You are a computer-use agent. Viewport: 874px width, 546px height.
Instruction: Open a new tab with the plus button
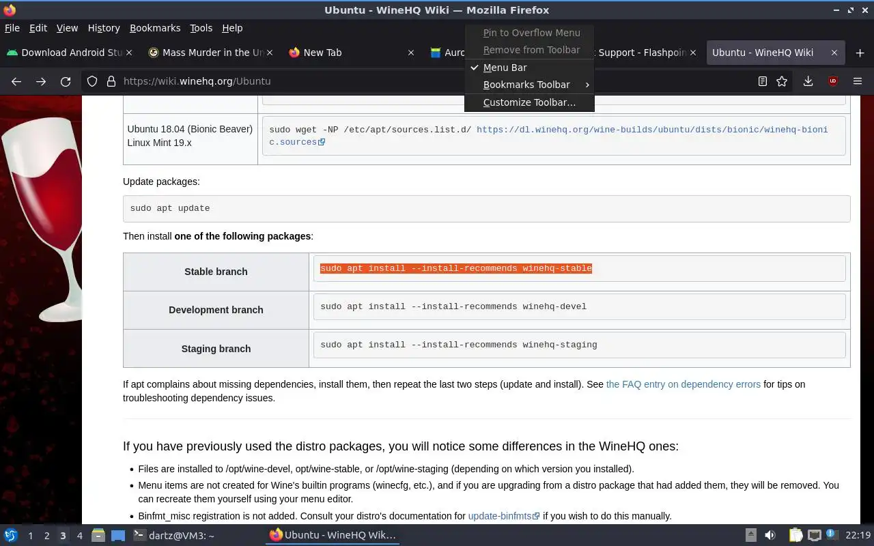point(860,53)
